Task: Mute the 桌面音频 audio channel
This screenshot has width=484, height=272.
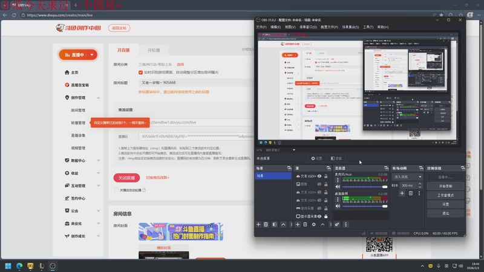Action: click(338, 206)
